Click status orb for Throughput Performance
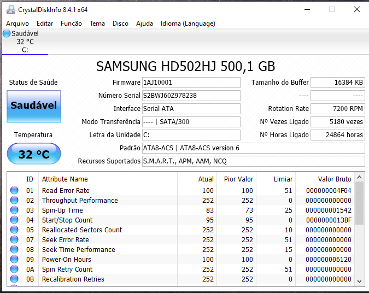Viewport: 369px width, 293px height. point(14,200)
